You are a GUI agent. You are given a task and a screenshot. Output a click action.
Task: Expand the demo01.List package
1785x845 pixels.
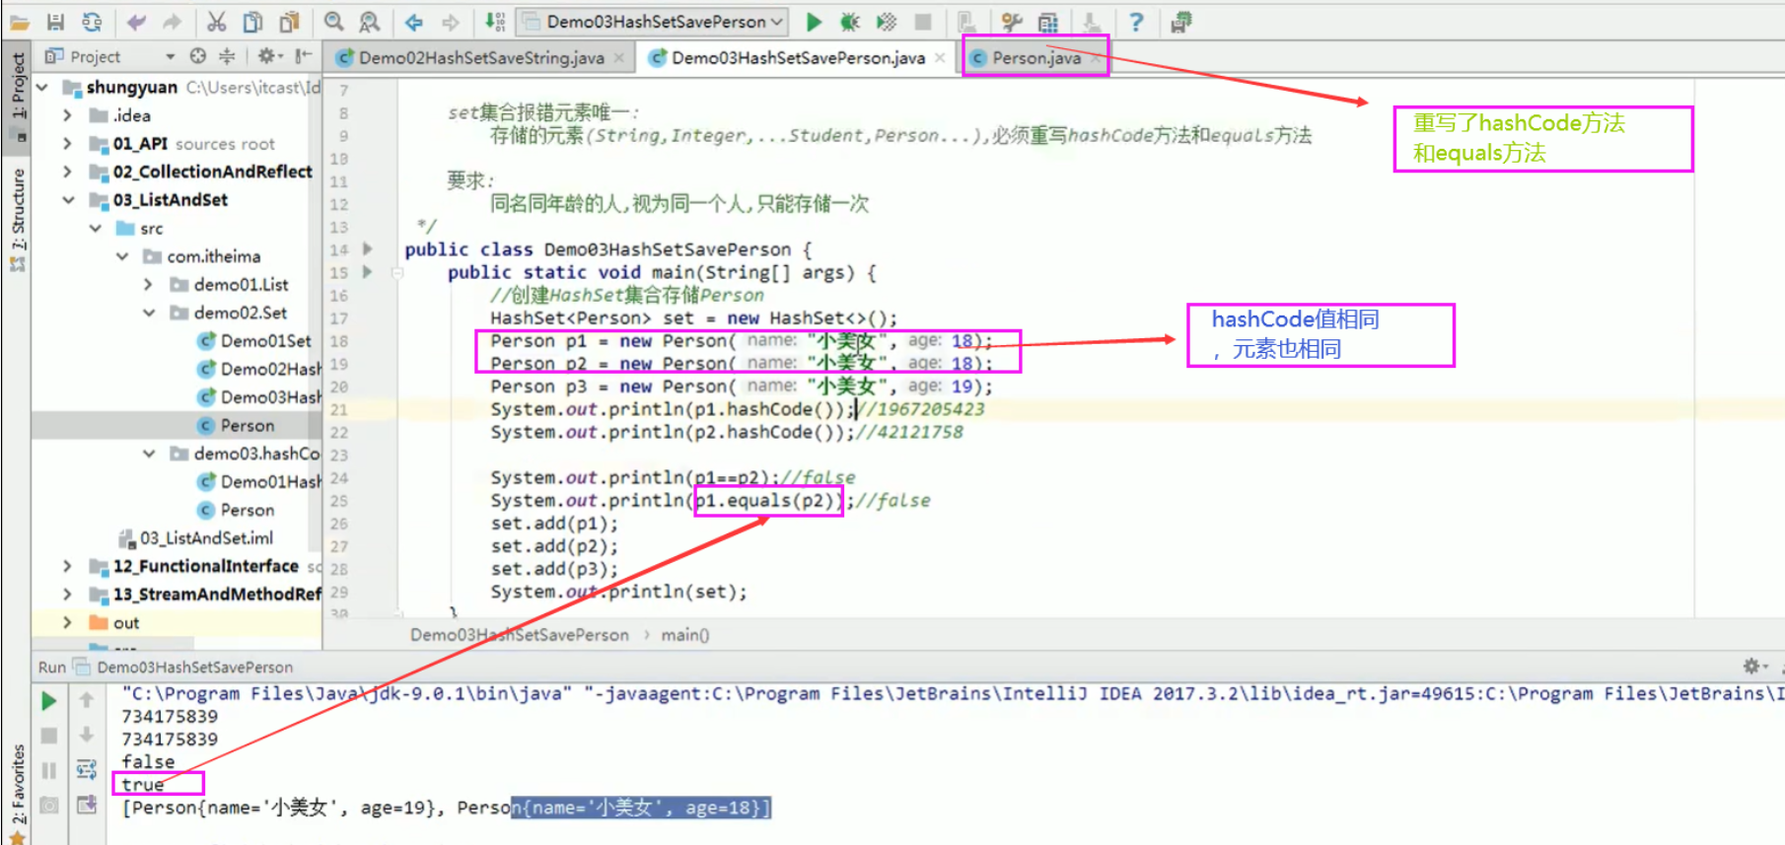(x=149, y=285)
